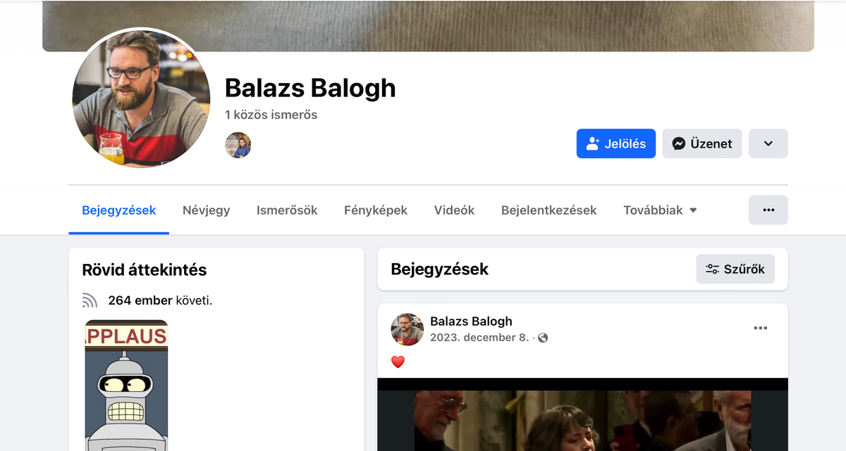This screenshot has height=451, width=846.
Task: Open the Továbbiak dropdown tab
Action: (660, 210)
